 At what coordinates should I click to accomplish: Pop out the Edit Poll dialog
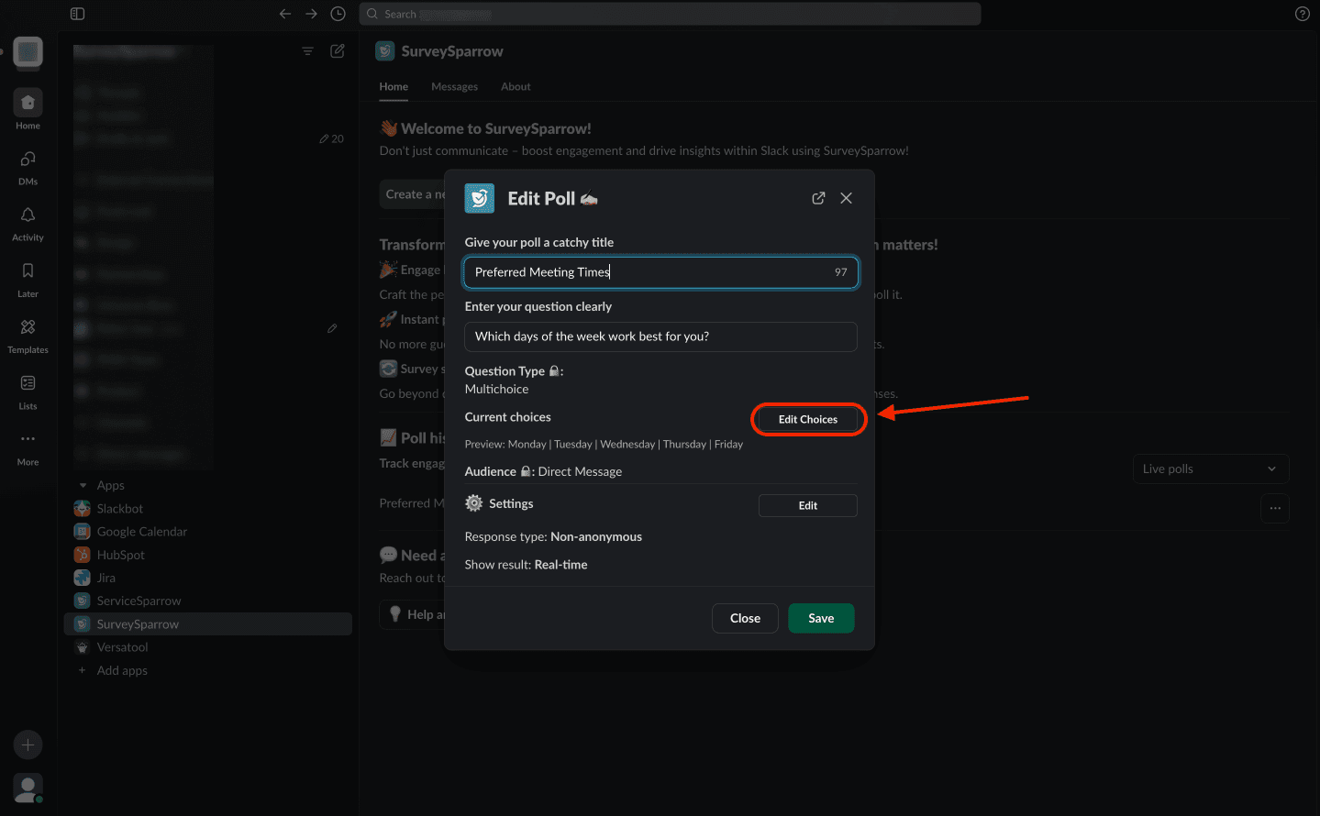[x=818, y=198]
